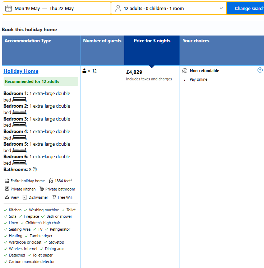Click the help question mark icon
Image resolution: width=264 pixels, height=268 pixels.
pyautogui.click(x=260, y=70)
